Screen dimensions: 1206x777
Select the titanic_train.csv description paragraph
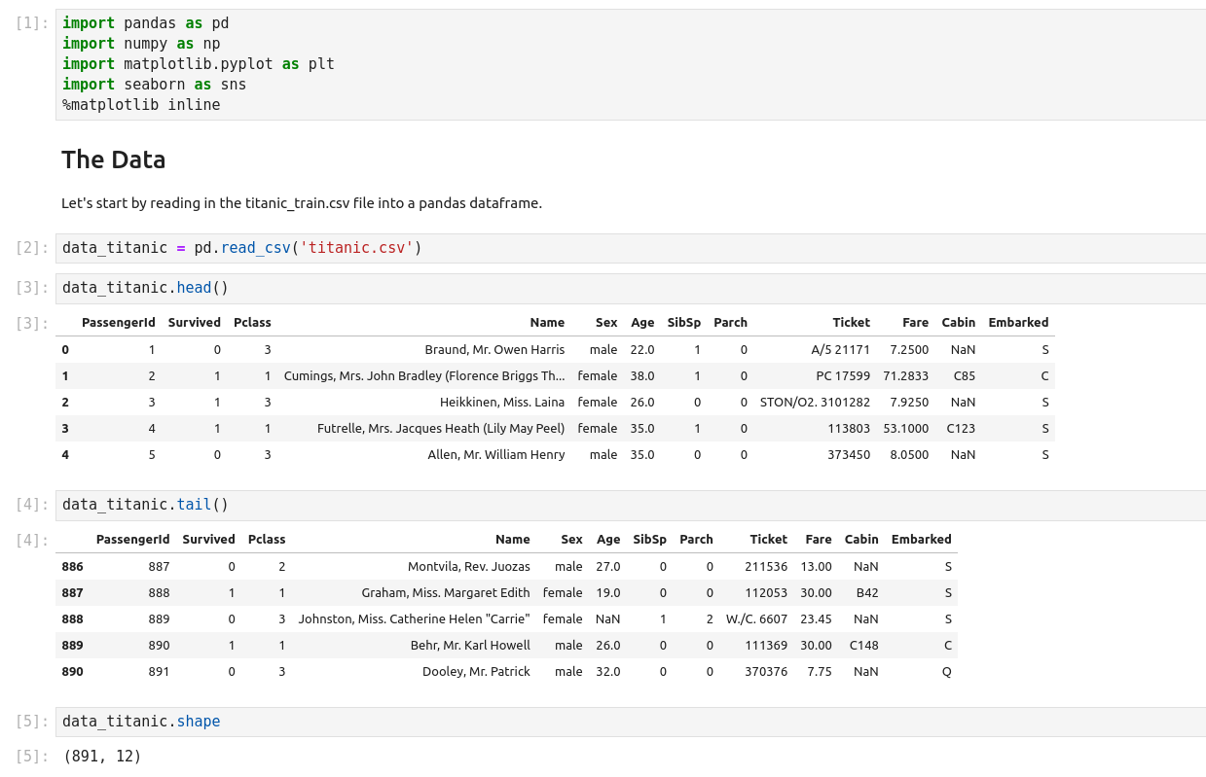(301, 203)
